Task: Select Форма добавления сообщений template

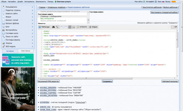Action: pos(53,21)
